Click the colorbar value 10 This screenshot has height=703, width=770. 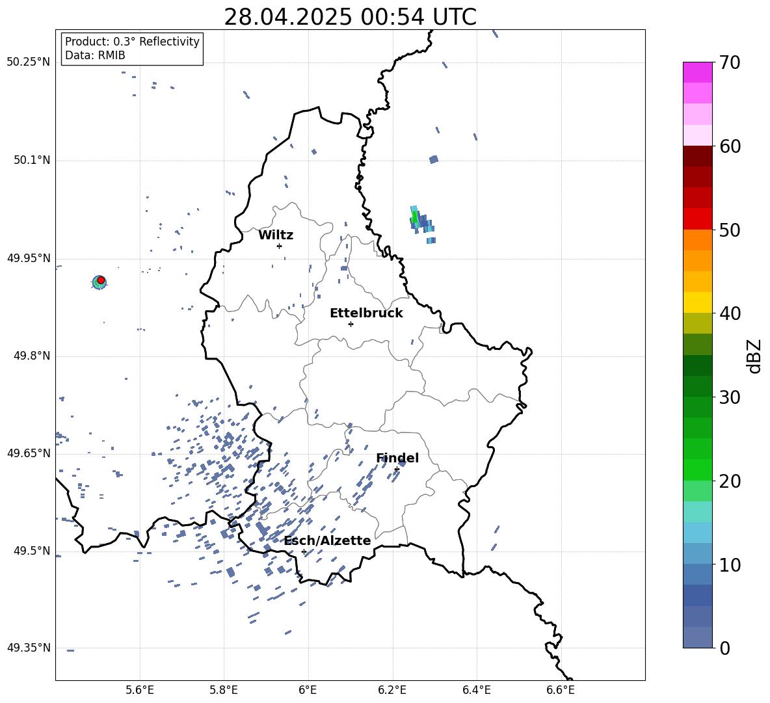730,564
